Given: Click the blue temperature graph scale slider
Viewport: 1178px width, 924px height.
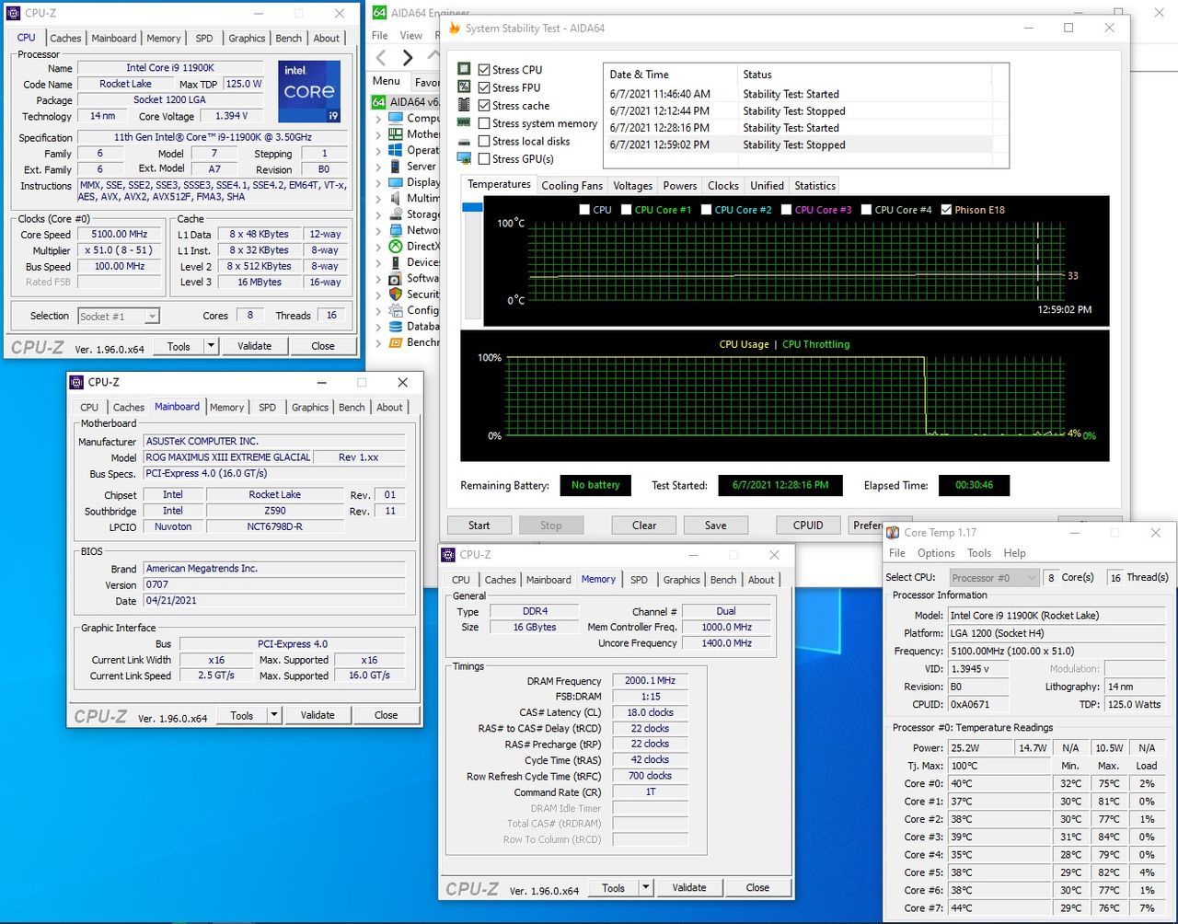Looking at the screenshot, I should (472, 208).
